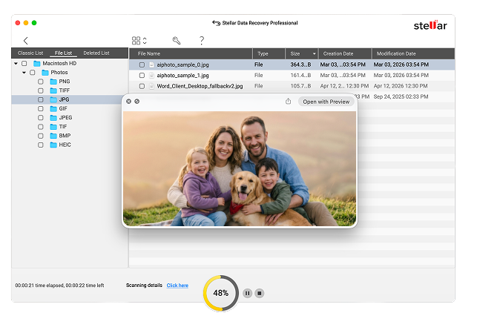Screen dimensions: 477x330
Task: Pause the scan
Action: click(x=247, y=293)
